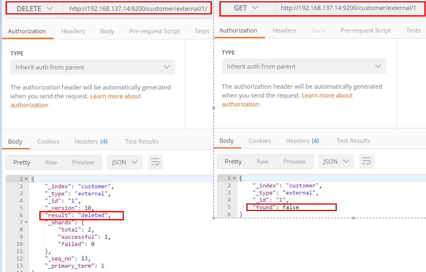The height and width of the screenshot is (272, 426).
Task: Click the DELETE request URL field
Action: (x=138, y=8)
